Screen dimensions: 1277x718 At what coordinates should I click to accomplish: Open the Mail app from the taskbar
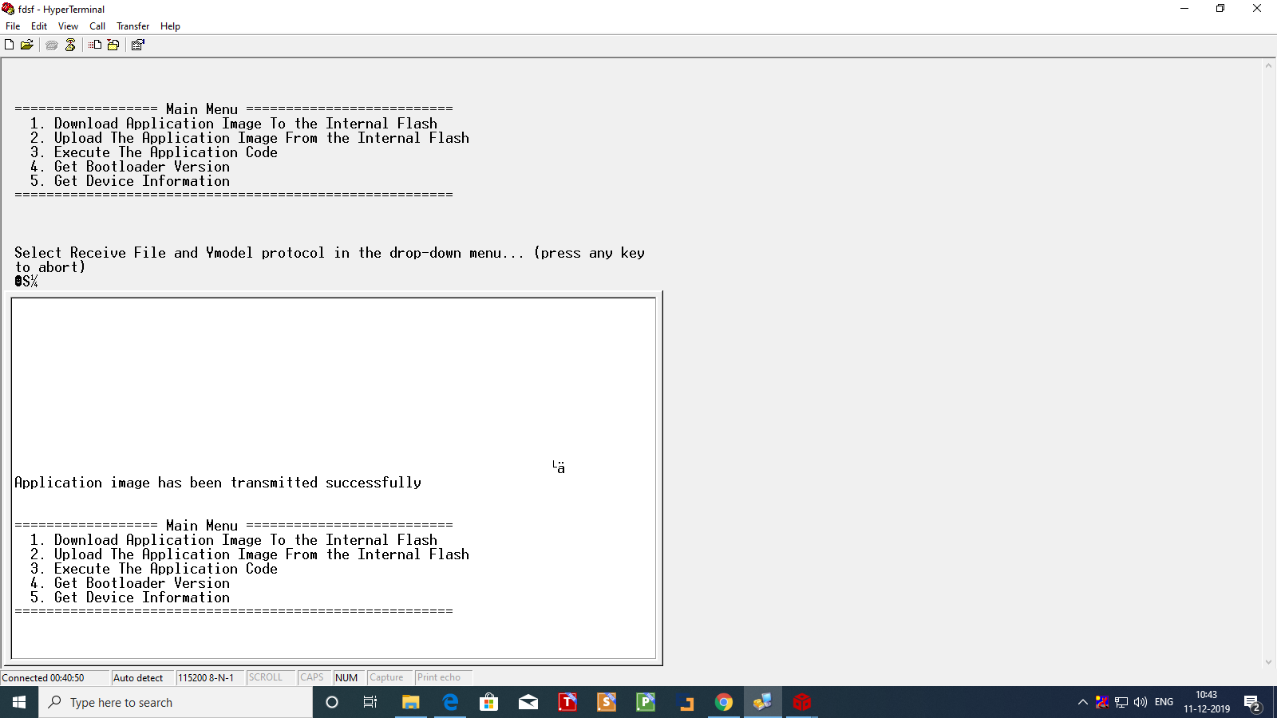coord(528,702)
